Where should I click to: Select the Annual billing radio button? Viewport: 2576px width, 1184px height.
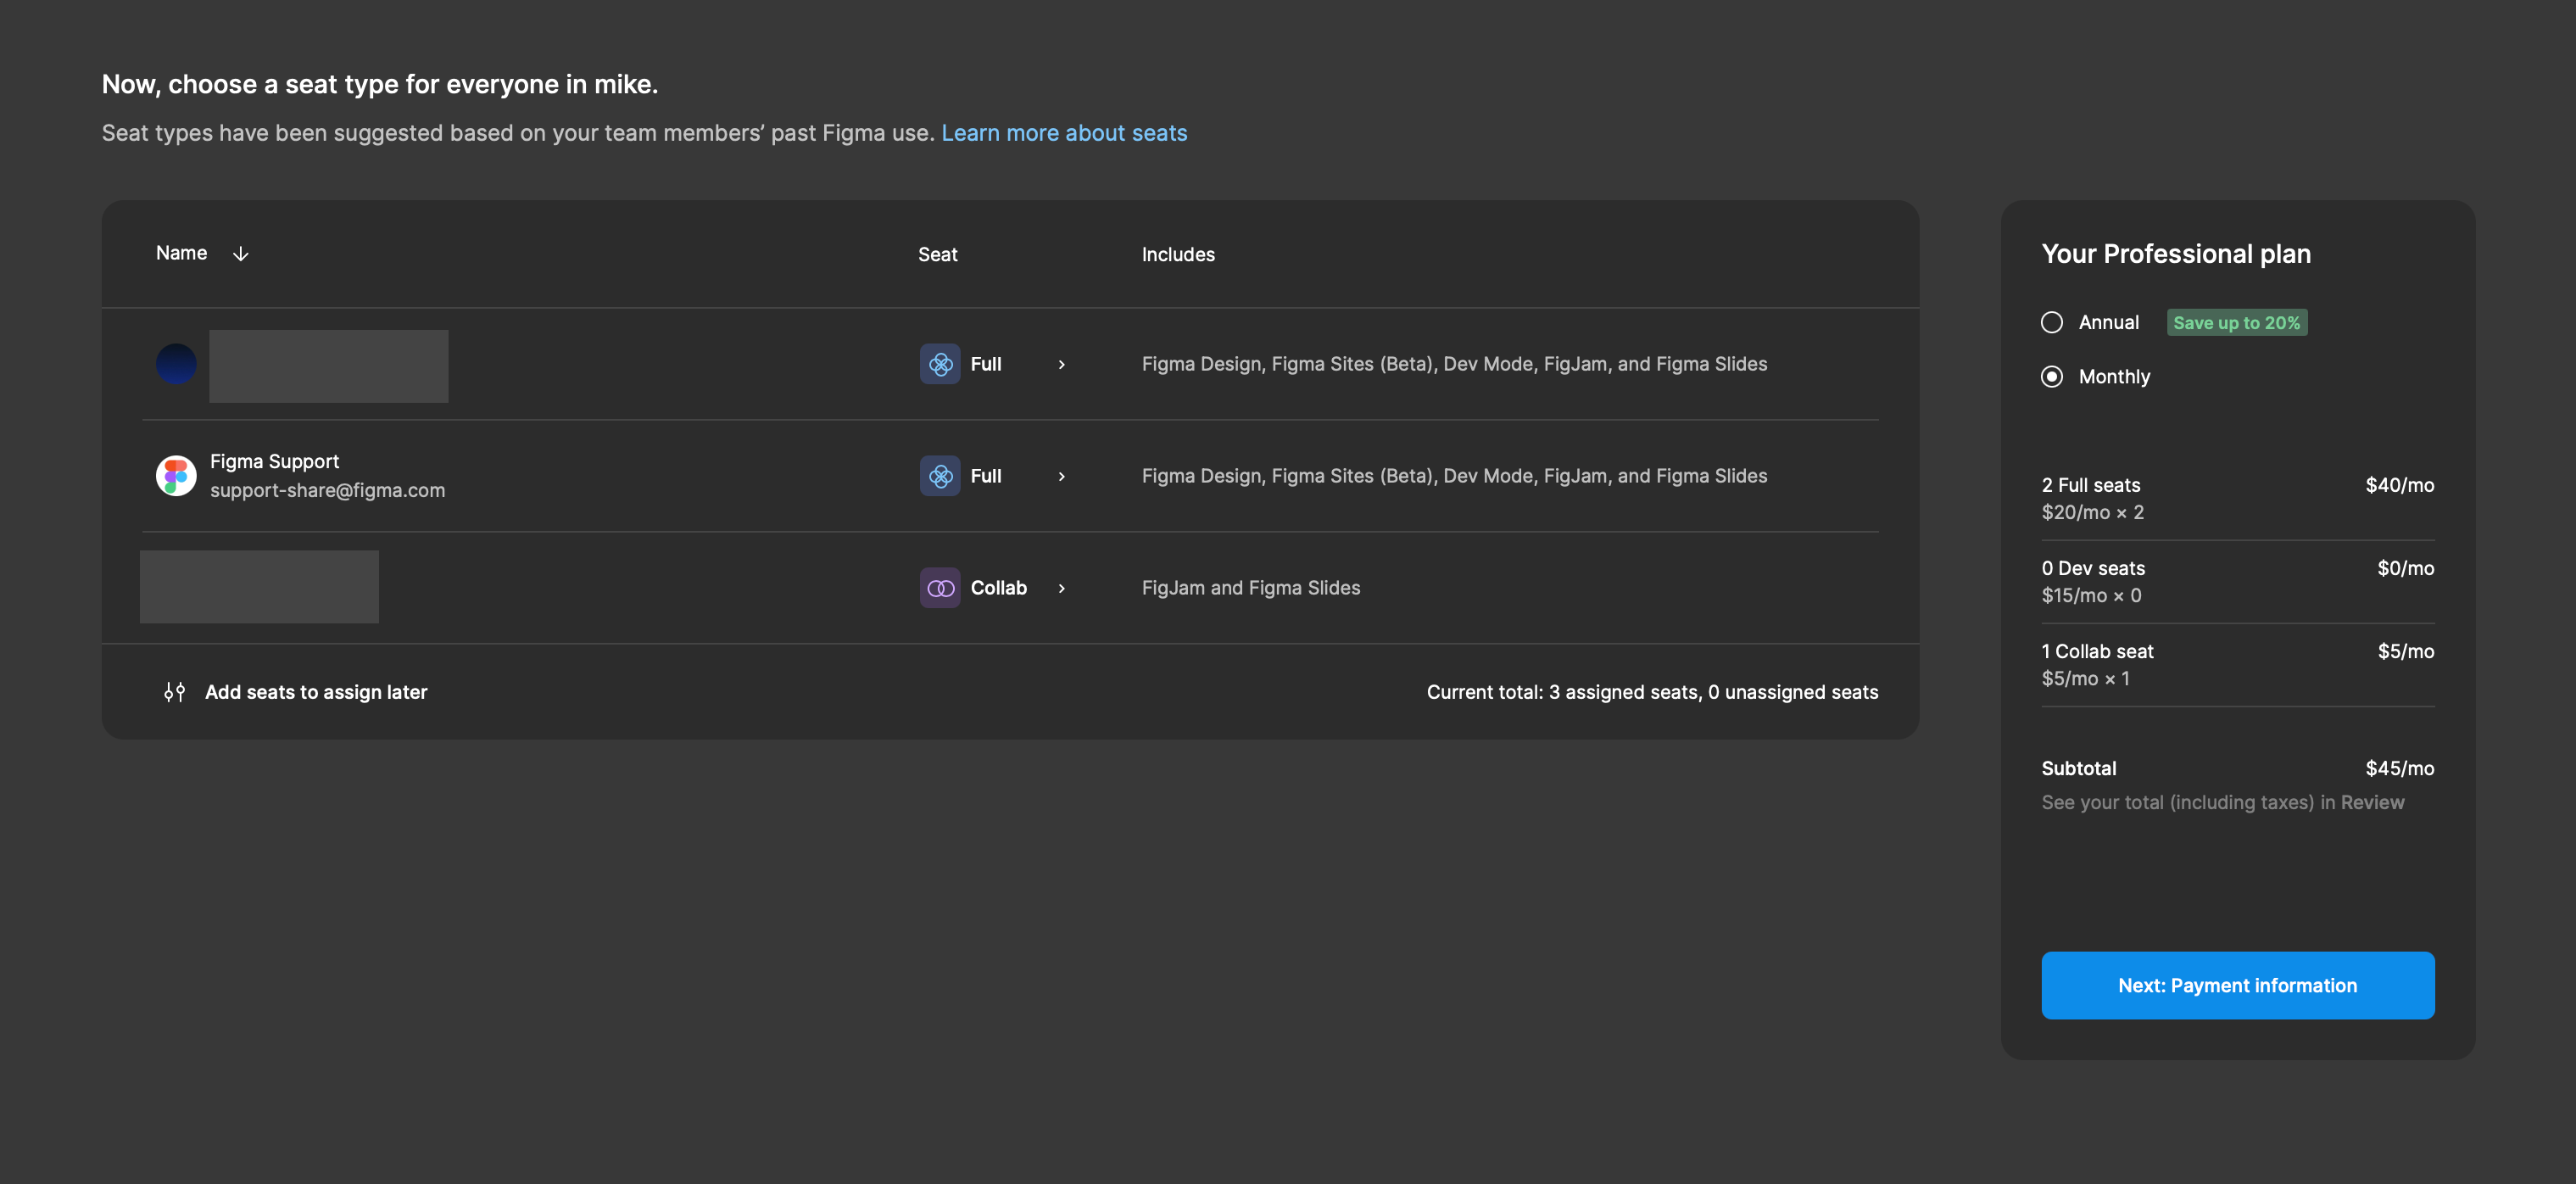coord(2052,322)
